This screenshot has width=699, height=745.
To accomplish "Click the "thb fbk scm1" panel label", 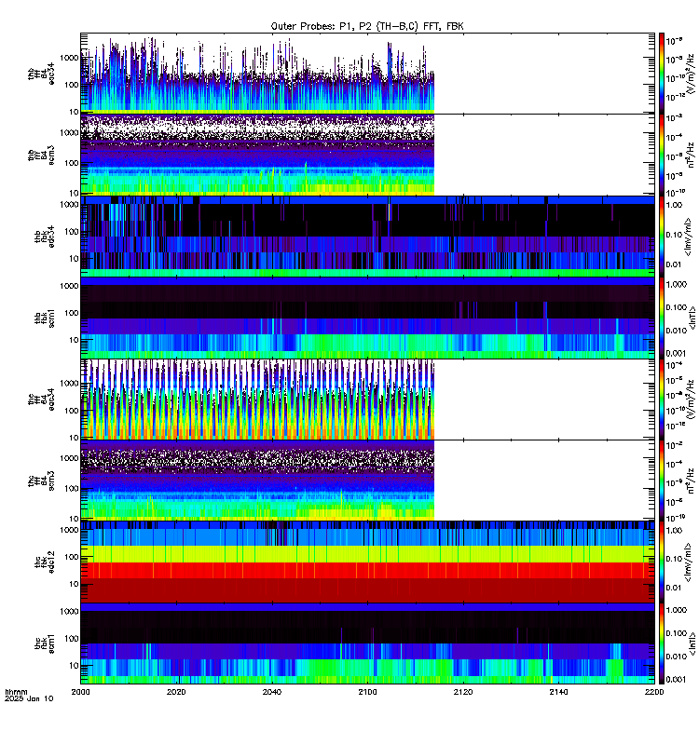I will (44, 318).
